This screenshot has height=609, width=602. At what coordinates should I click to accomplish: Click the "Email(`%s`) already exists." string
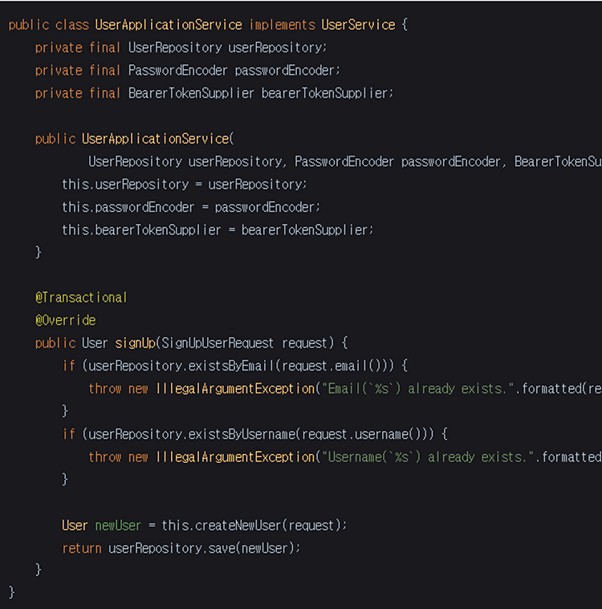click(x=417, y=389)
